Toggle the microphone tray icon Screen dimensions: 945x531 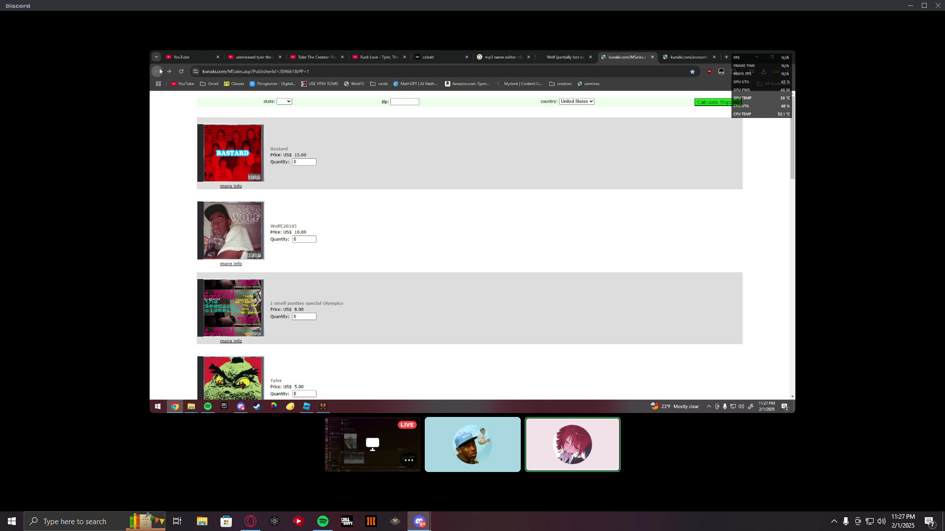pyautogui.click(x=846, y=521)
